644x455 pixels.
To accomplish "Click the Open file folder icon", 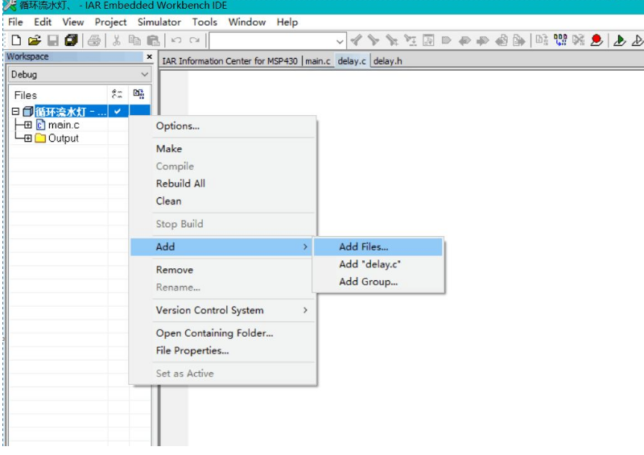I will [35, 40].
